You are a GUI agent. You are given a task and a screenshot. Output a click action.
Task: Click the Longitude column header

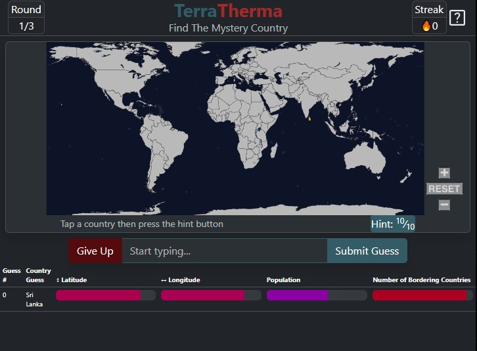coord(181,280)
